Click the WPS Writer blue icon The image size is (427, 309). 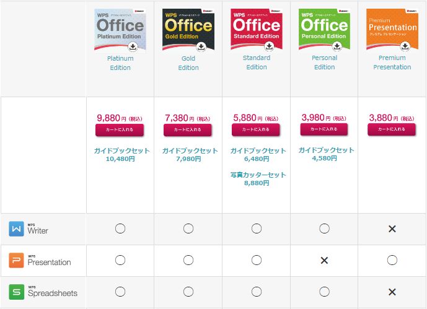coord(16,228)
